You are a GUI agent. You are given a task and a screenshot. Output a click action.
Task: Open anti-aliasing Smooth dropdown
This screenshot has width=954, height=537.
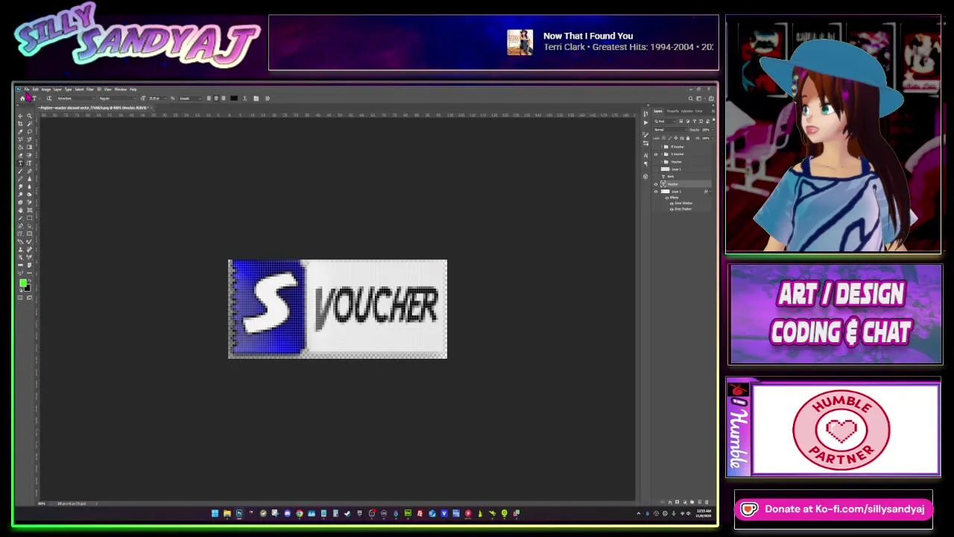coord(190,98)
